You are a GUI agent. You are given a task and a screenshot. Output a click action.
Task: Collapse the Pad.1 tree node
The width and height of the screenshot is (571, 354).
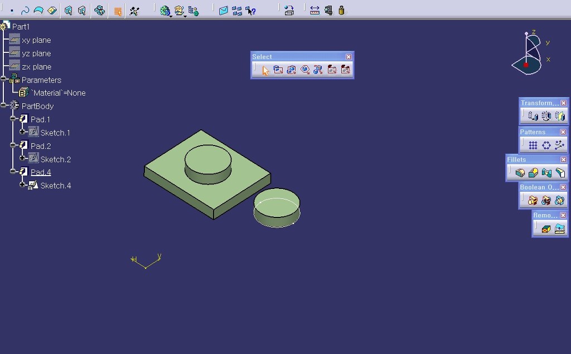tap(13, 119)
